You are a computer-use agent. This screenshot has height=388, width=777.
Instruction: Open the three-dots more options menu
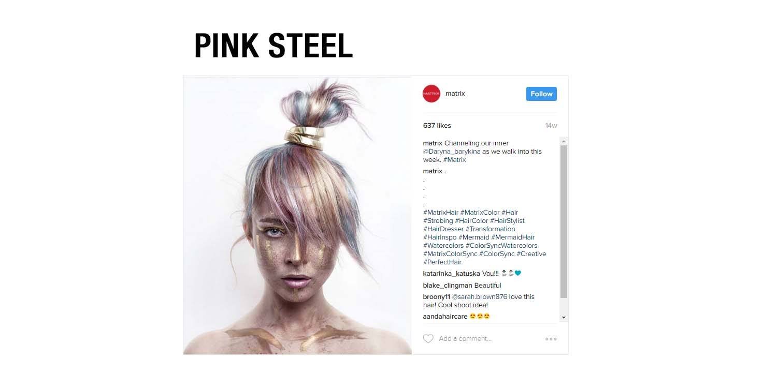pos(551,339)
